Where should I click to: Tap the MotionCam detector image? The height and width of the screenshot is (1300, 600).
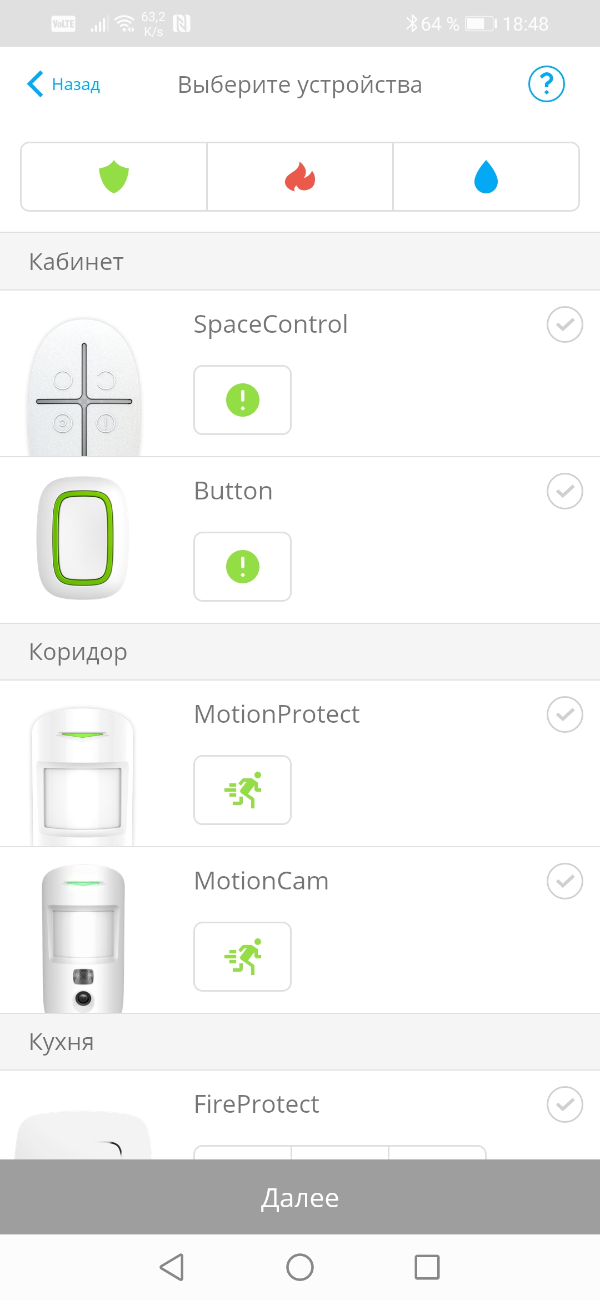[83, 939]
